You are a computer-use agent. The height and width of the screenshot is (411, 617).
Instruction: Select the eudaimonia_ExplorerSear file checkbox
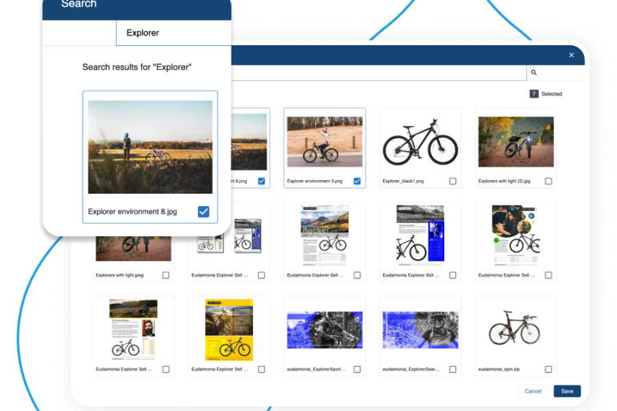coord(452,369)
